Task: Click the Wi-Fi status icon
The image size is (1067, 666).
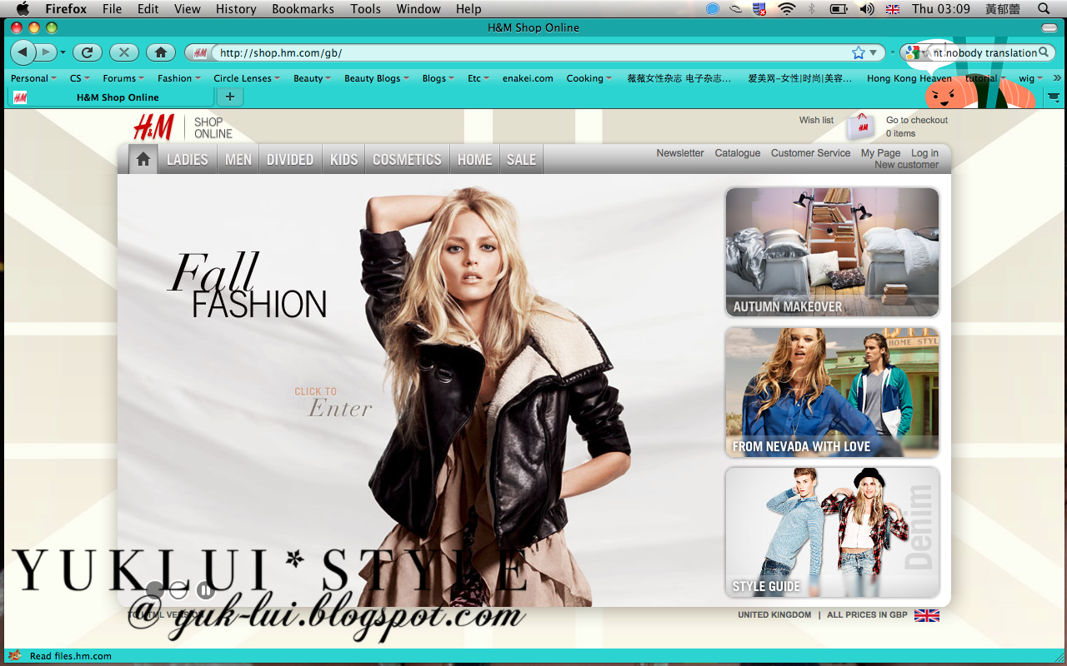Action: (787, 9)
